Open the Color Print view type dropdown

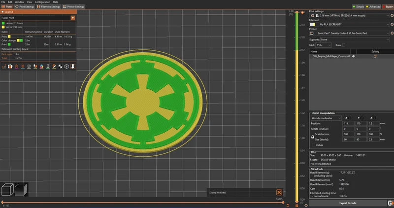tap(38, 18)
